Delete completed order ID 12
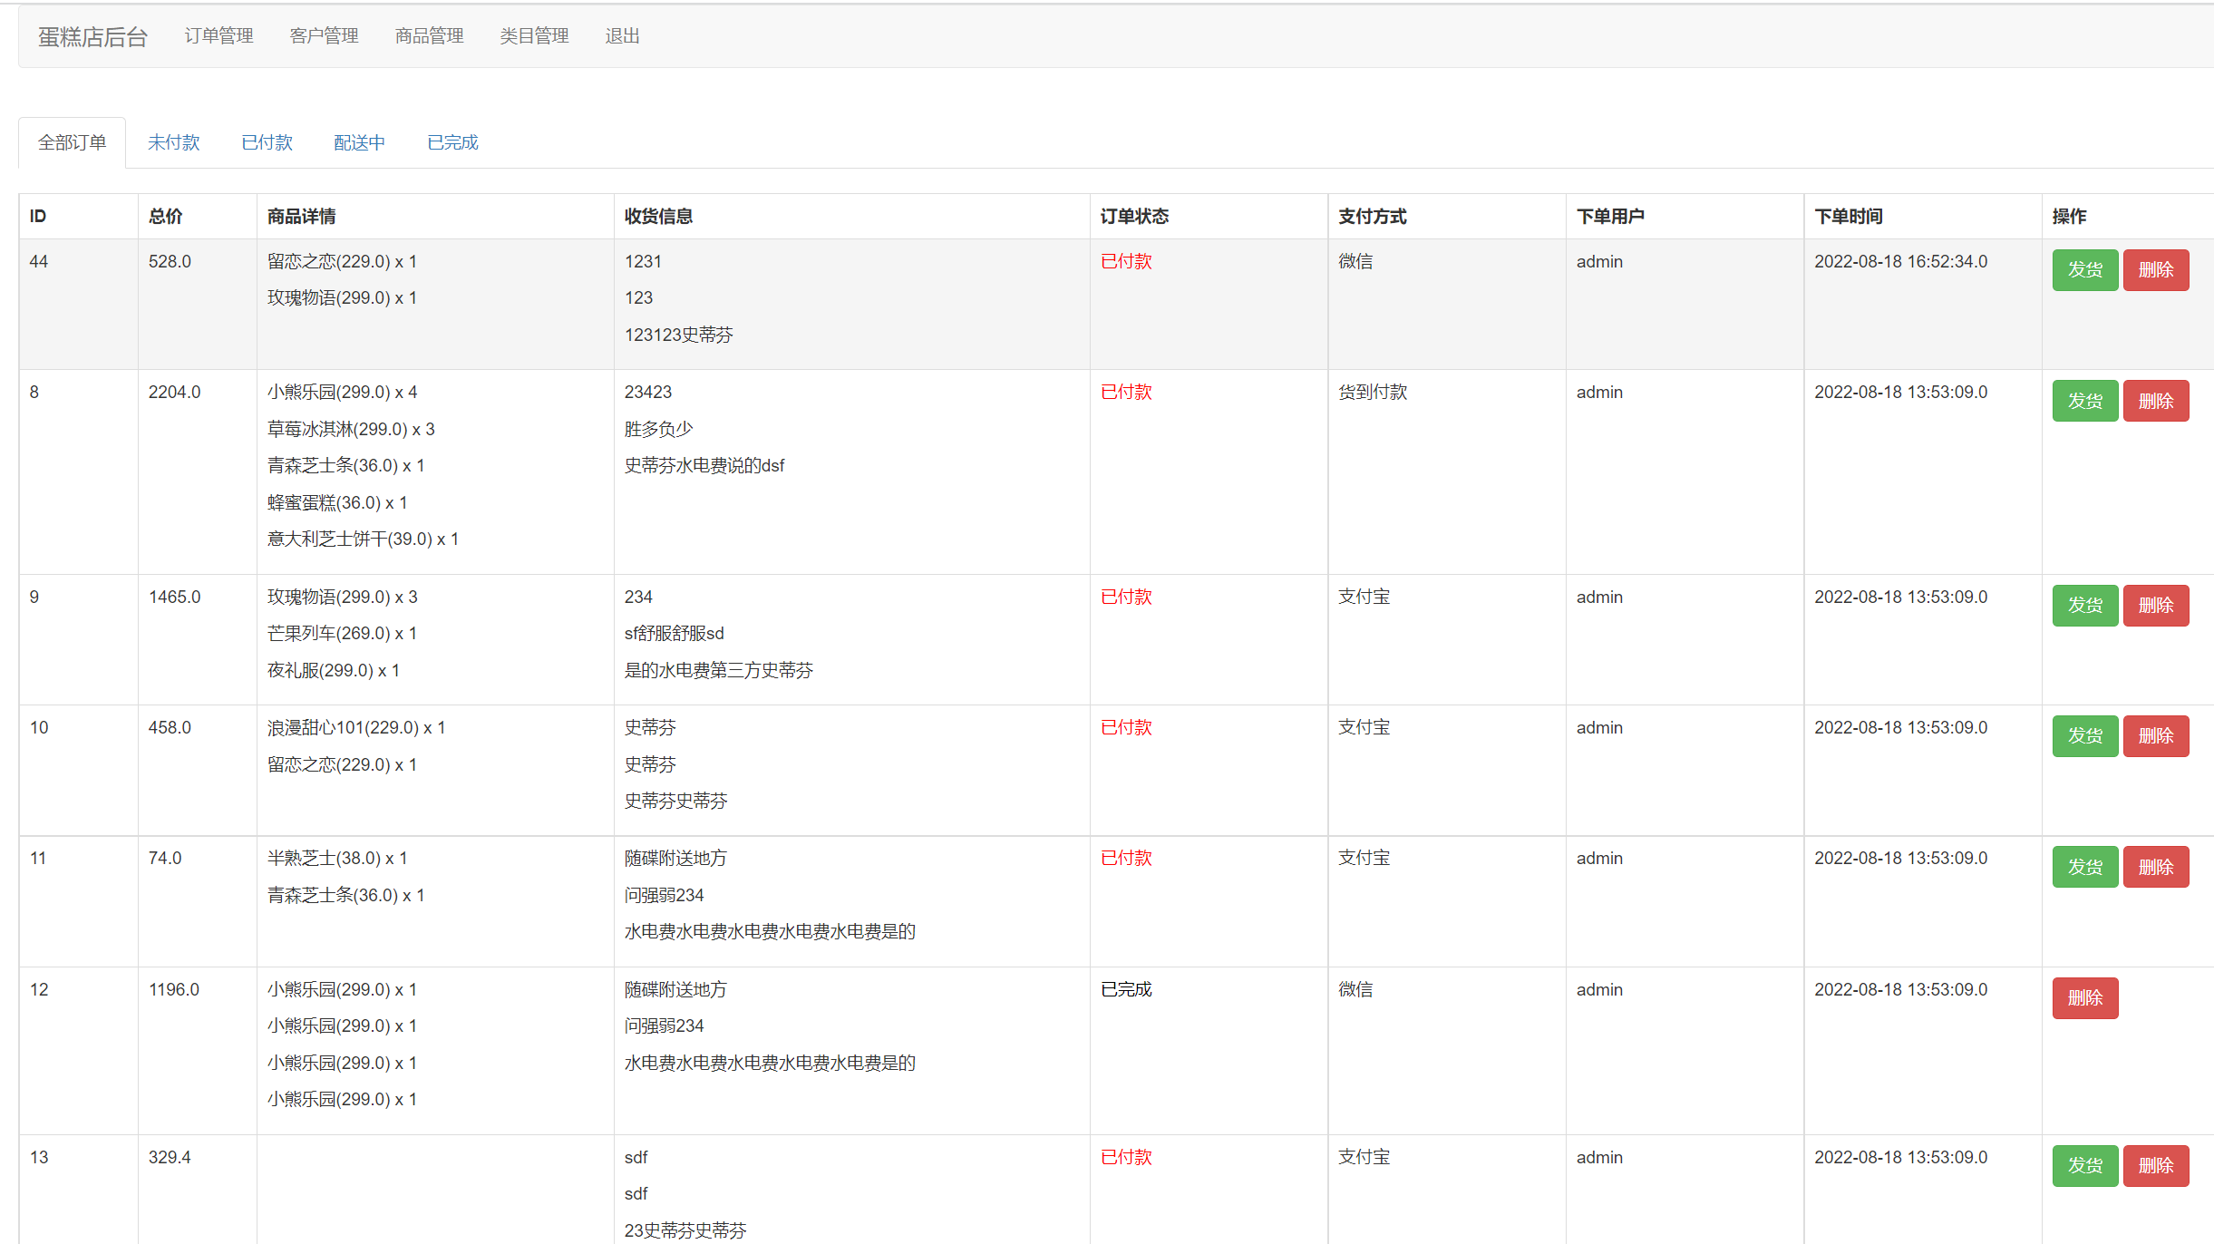The height and width of the screenshot is (1244, 2214). 2084,997
